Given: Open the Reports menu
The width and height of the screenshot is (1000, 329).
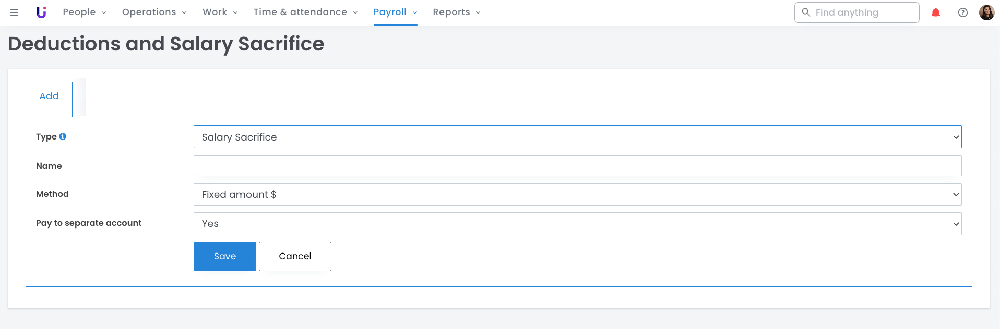Looking at the screenshot, I should point(456,12).
